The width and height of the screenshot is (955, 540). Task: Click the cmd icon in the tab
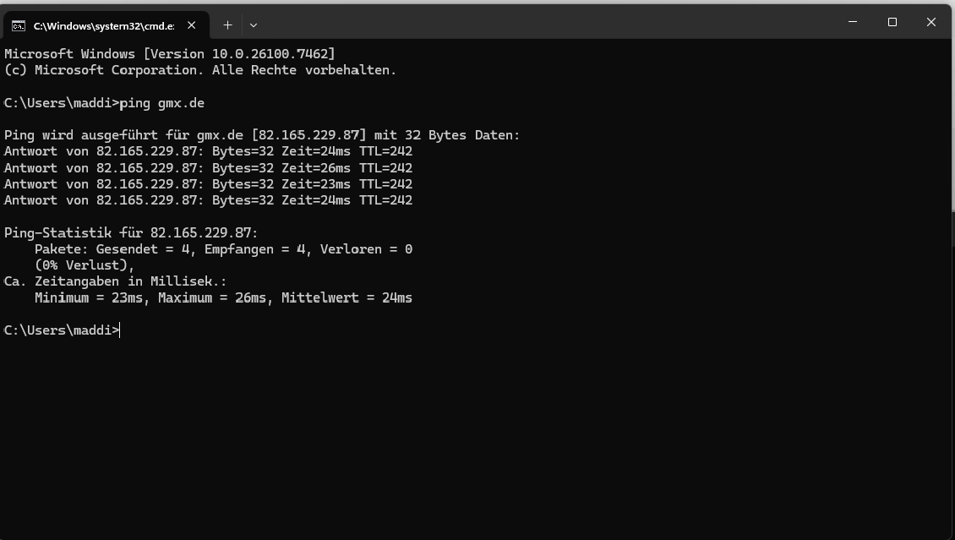[x=19, y=25]
